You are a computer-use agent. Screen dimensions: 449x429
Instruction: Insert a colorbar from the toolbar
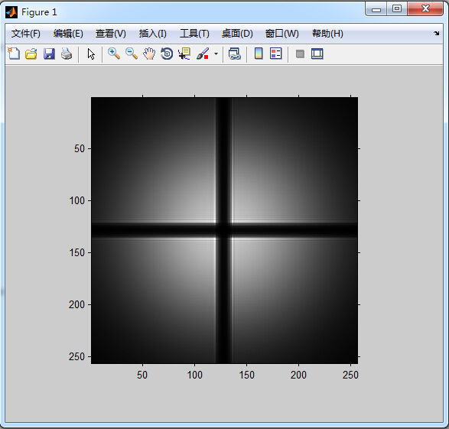pyautogui.click(x=259, y=54)
